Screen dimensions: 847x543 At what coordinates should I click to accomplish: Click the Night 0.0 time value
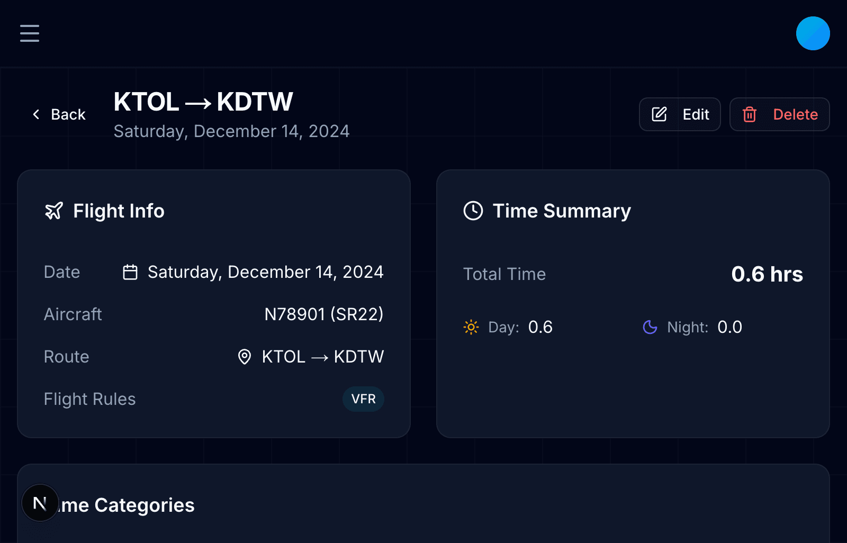point(730,327)
